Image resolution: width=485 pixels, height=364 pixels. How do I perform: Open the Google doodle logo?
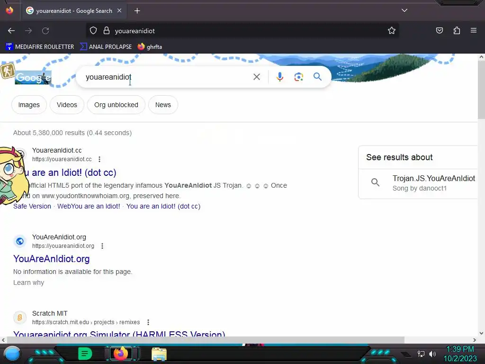[x=33, y=77]
